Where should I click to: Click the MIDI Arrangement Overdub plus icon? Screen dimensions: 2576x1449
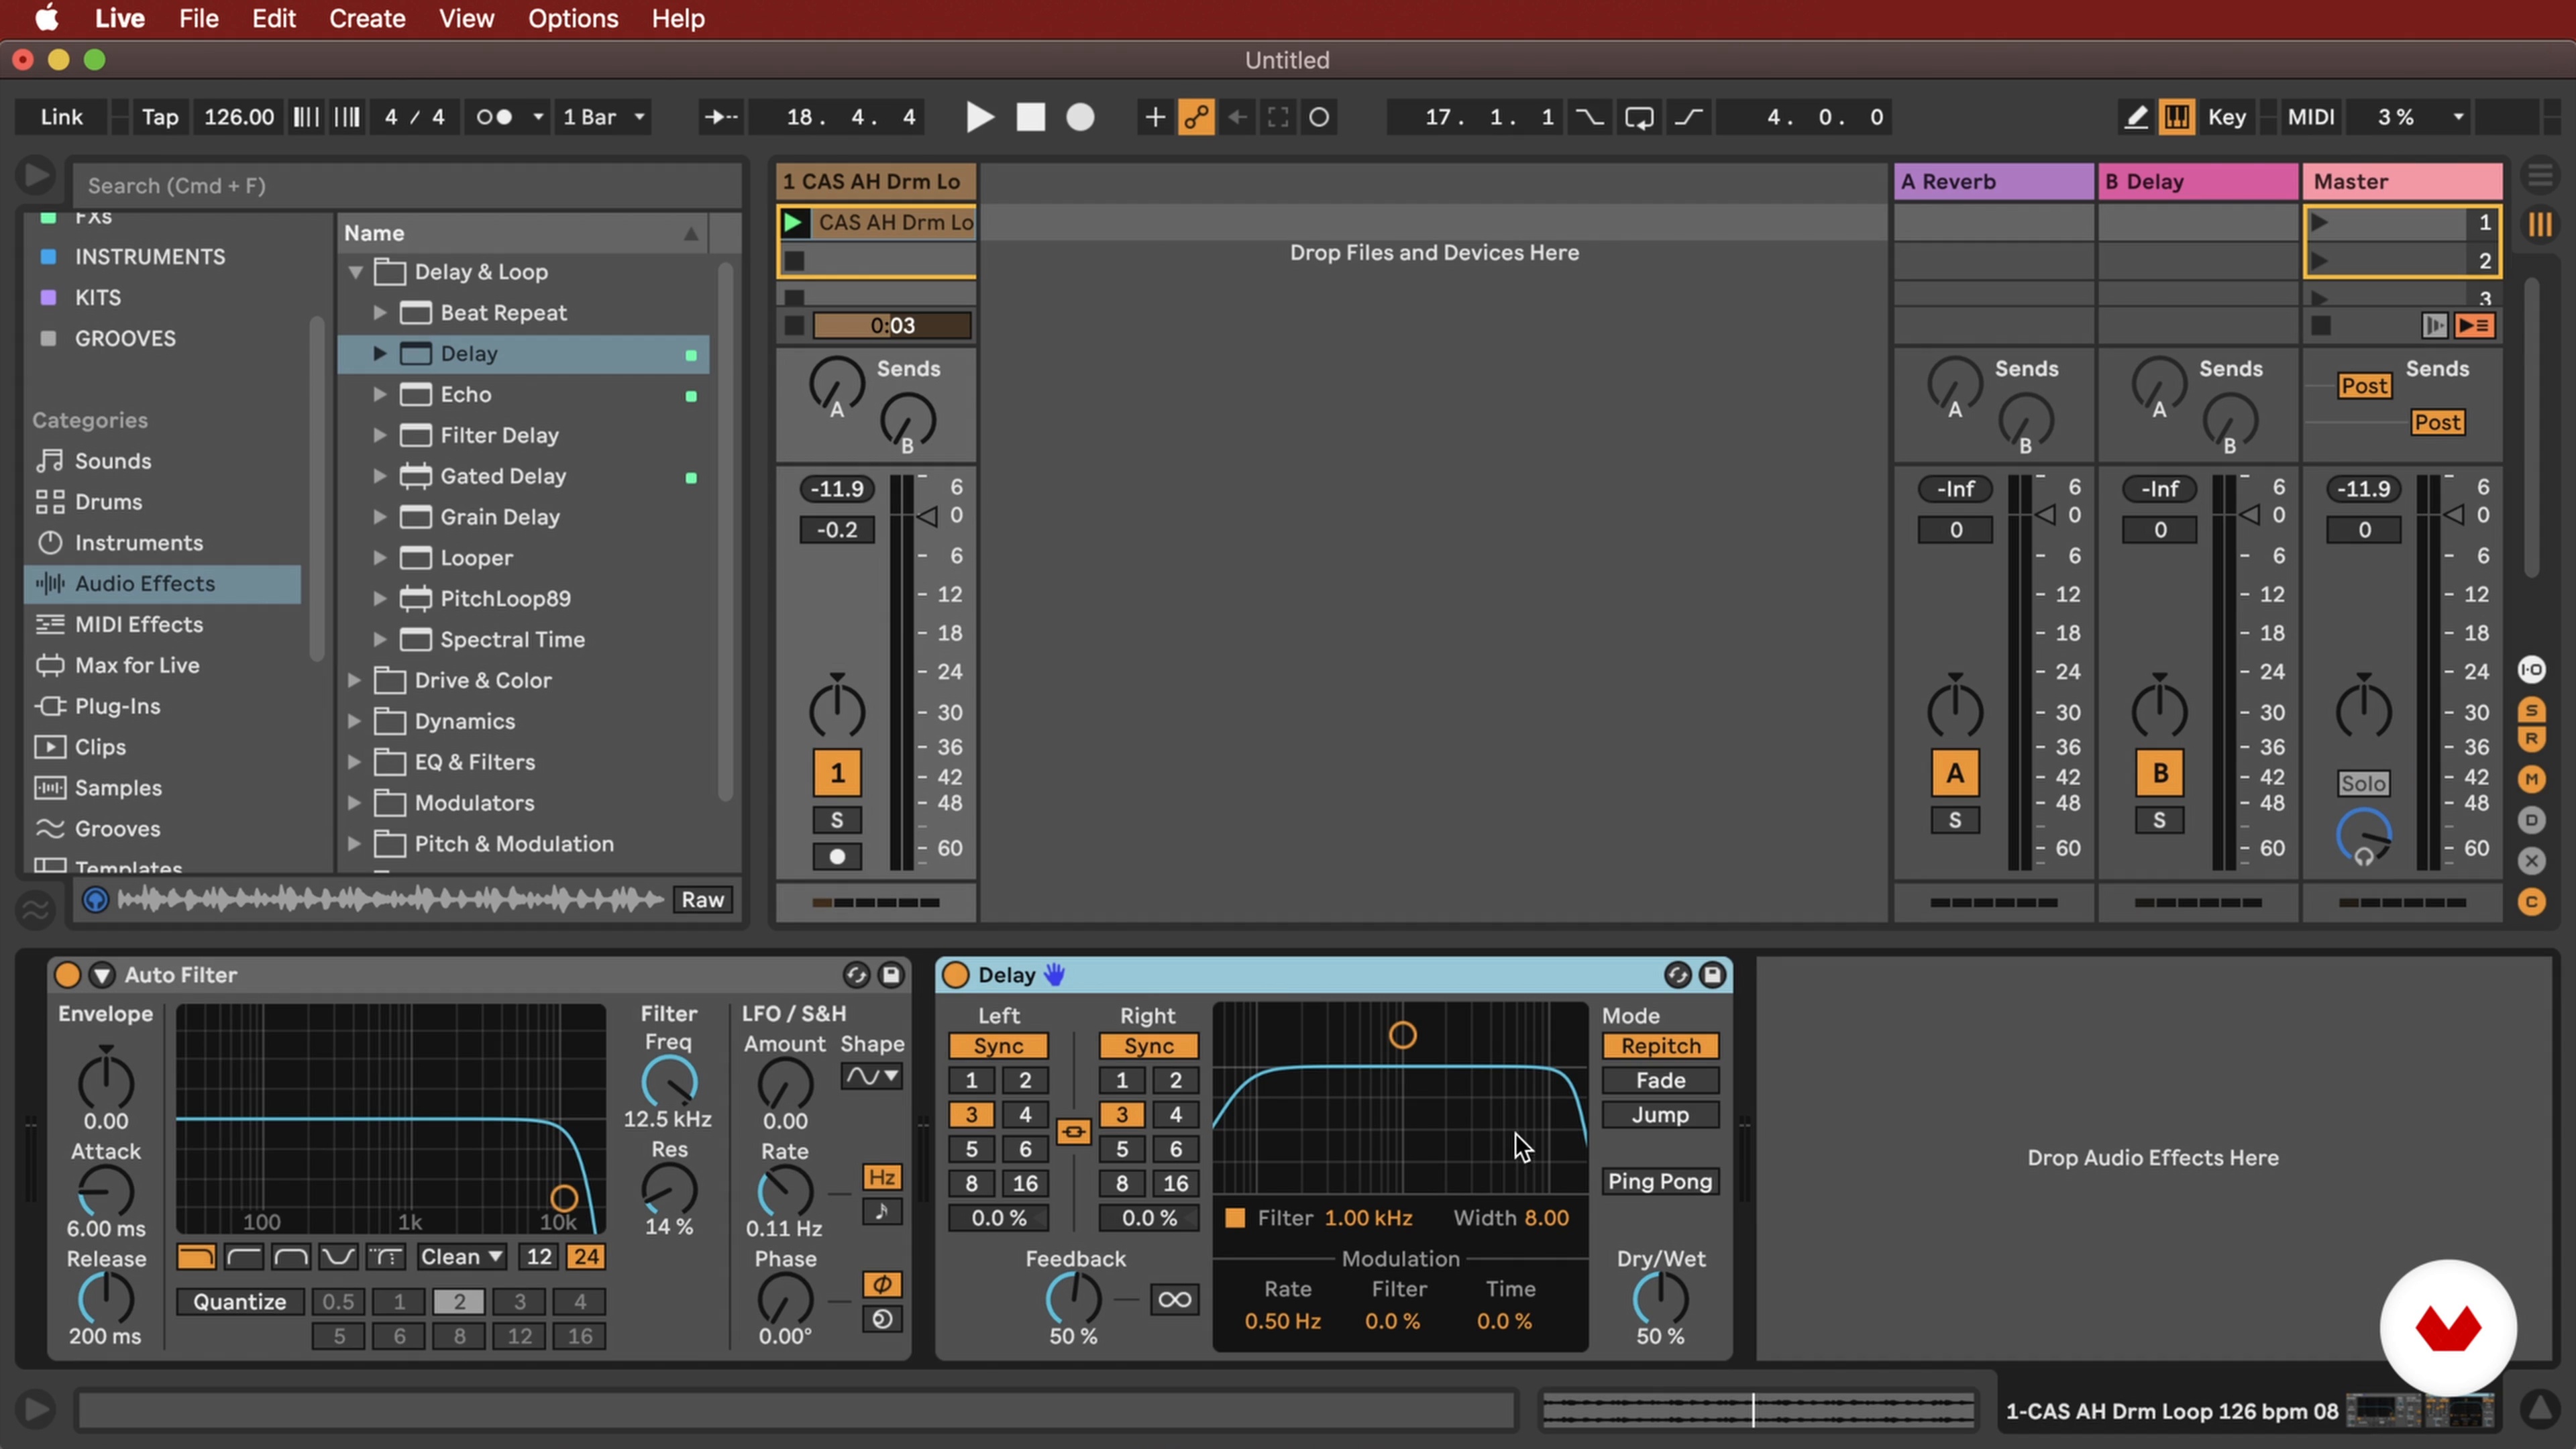1154,117
